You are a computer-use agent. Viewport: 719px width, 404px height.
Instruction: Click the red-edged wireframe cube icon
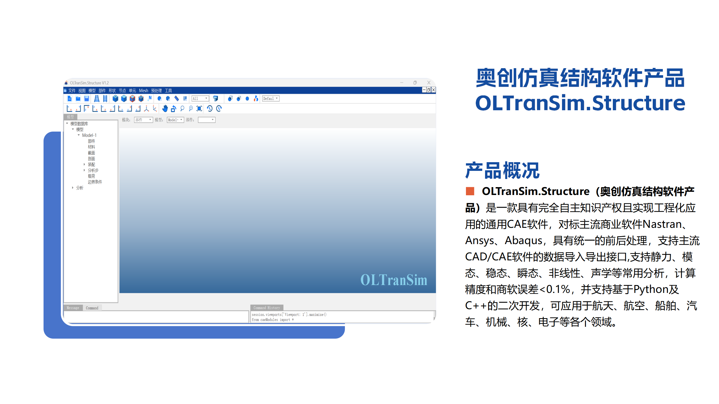(132, 98)
